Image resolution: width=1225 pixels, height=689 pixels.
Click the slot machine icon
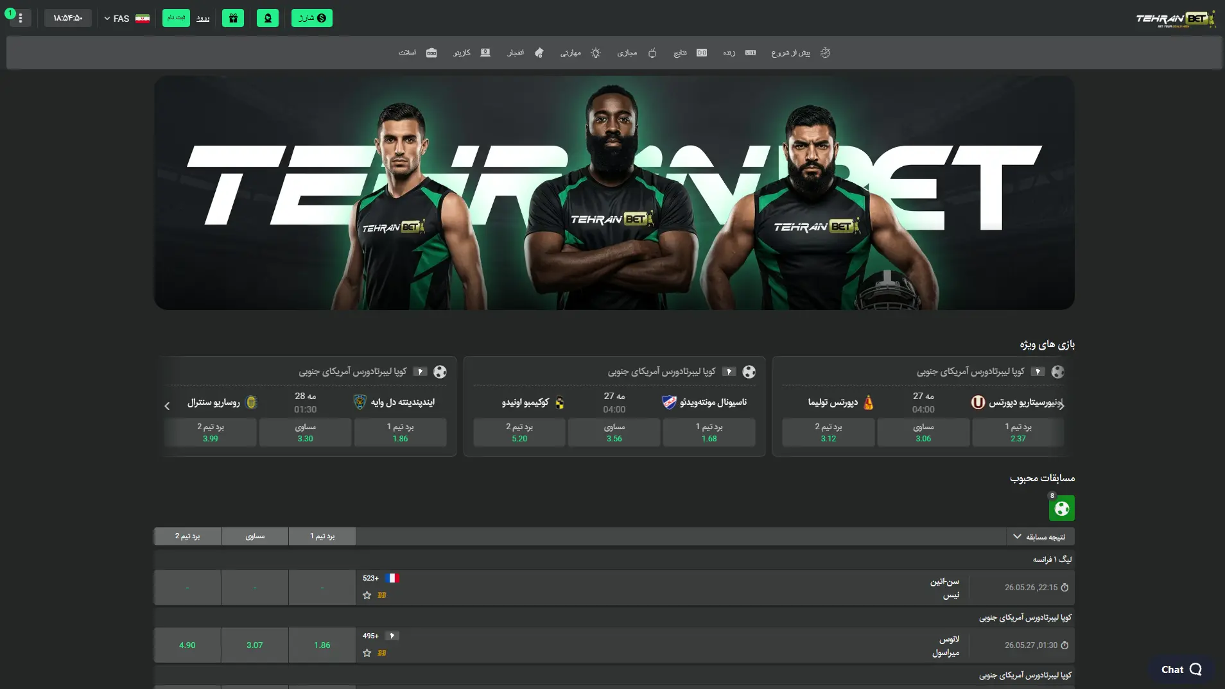[431, 53]
